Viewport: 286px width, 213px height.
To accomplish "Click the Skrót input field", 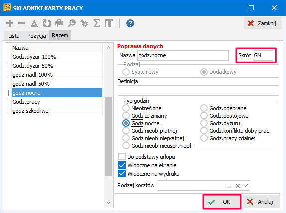I will tap(263, 55).
